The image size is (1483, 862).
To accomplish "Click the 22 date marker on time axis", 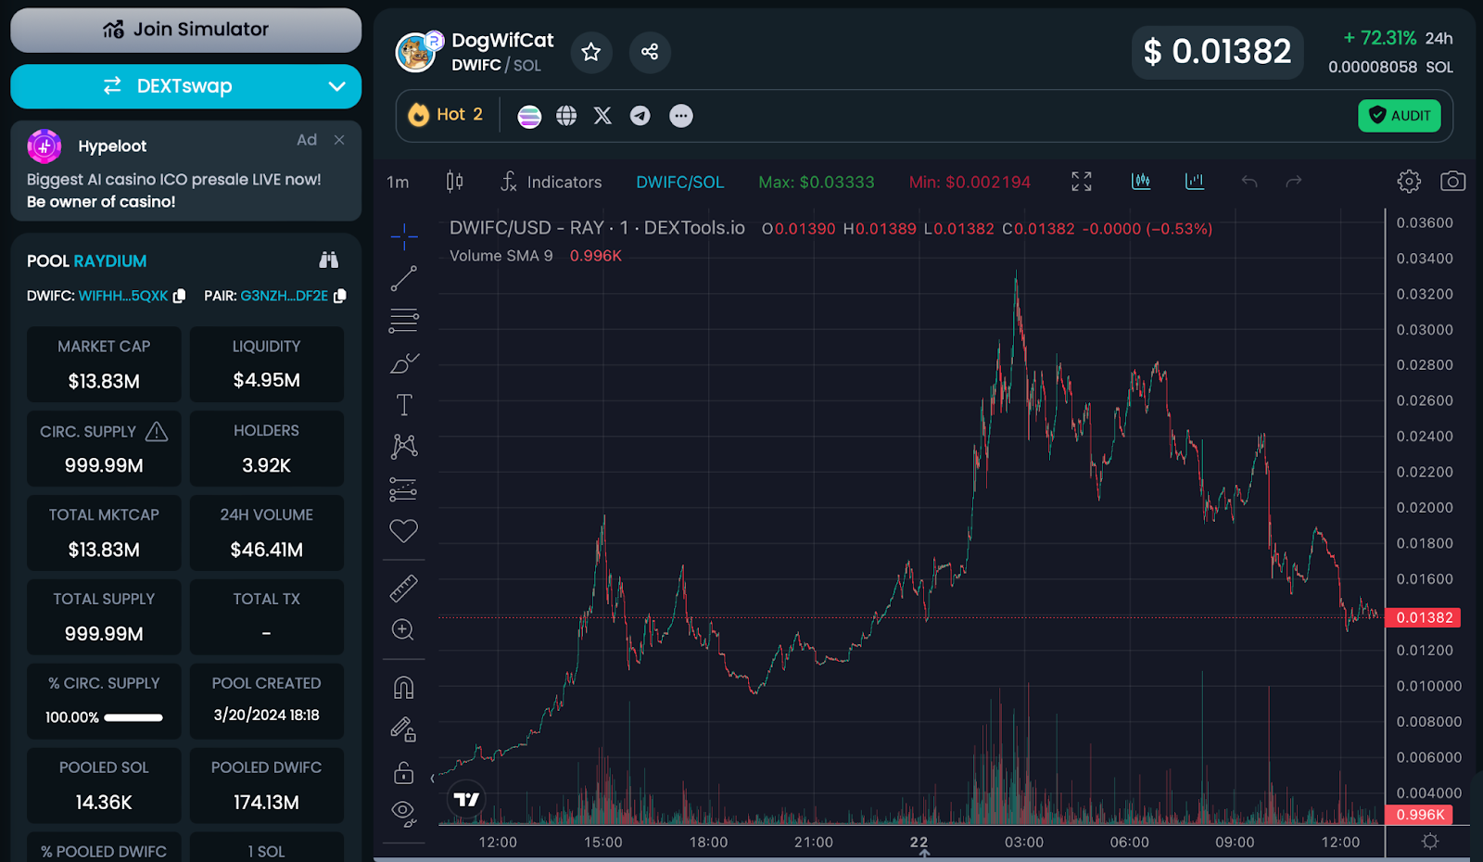I will point(919,842).
